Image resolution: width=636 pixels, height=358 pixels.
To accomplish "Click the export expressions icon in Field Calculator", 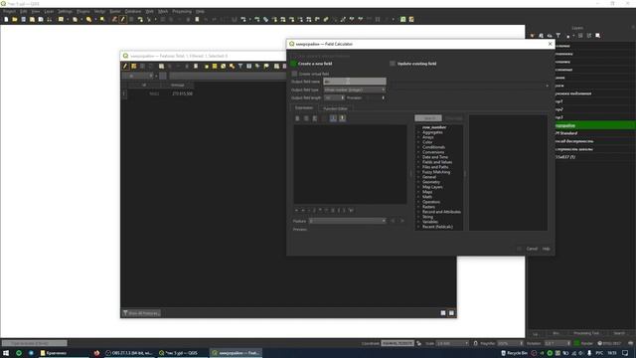I will coord(342,118).
